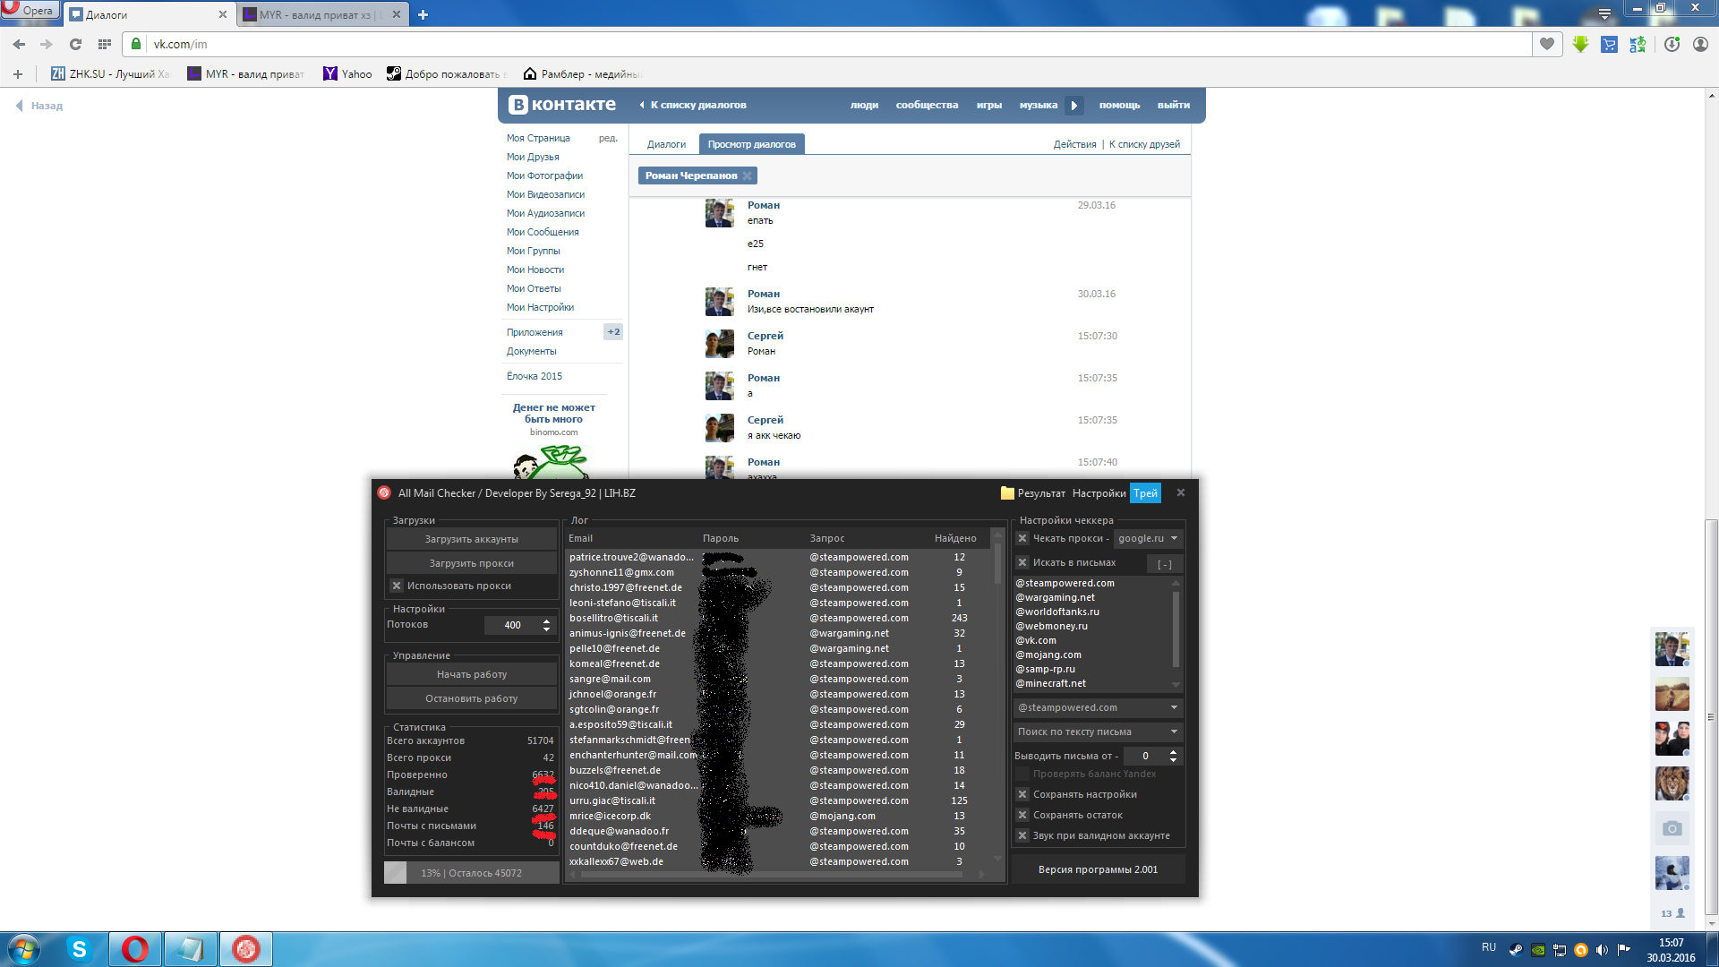Toggle Сохранять настройки checkbox
The height and width of the screenshot is (967, 1719).
[1022, 794]
